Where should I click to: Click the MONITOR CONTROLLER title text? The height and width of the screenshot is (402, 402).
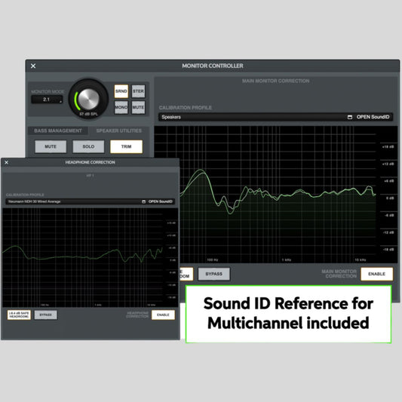[x=213, y=66]
